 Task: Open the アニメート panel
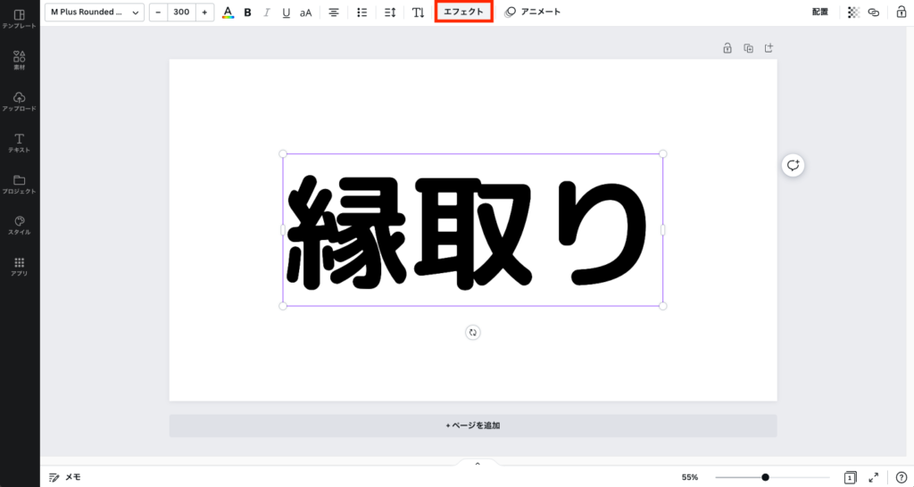pyautogui.click(x=533, y=12)
